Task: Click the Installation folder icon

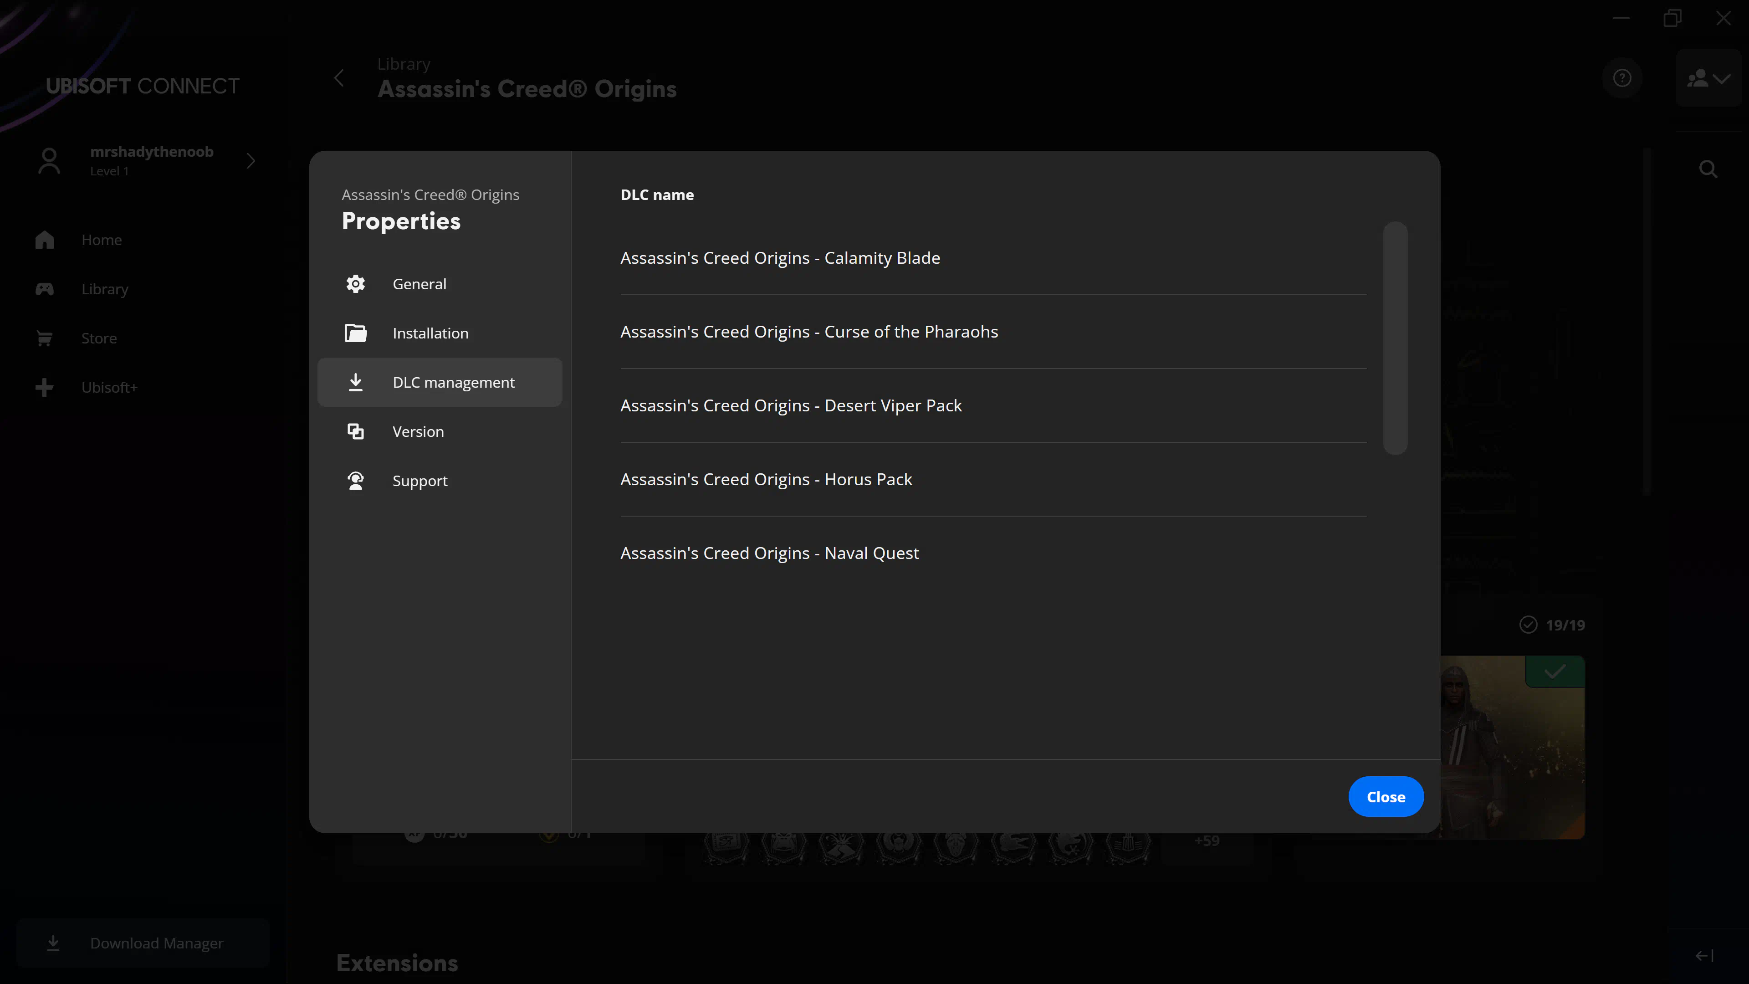Action: tap(355, 333)
